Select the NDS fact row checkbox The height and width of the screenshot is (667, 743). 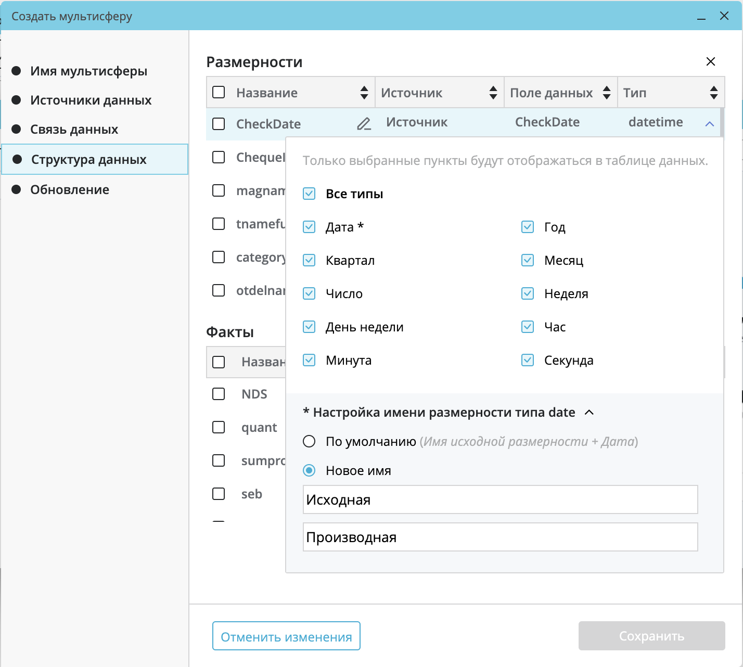(x=219, y=394)
